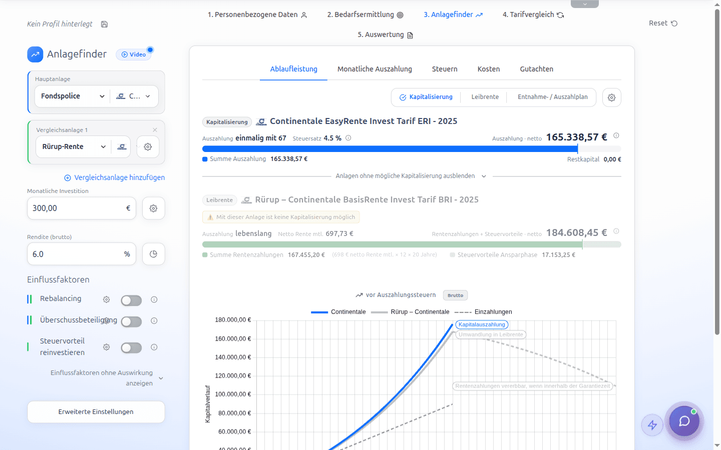Go to step 4. Tarifvergleich
The height and width of the screenshot is (450, 721).
tap(533, 15)
